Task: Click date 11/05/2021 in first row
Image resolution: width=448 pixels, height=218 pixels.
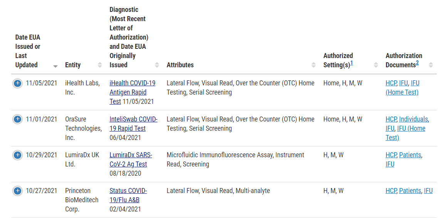Action: tap(42, 83)
